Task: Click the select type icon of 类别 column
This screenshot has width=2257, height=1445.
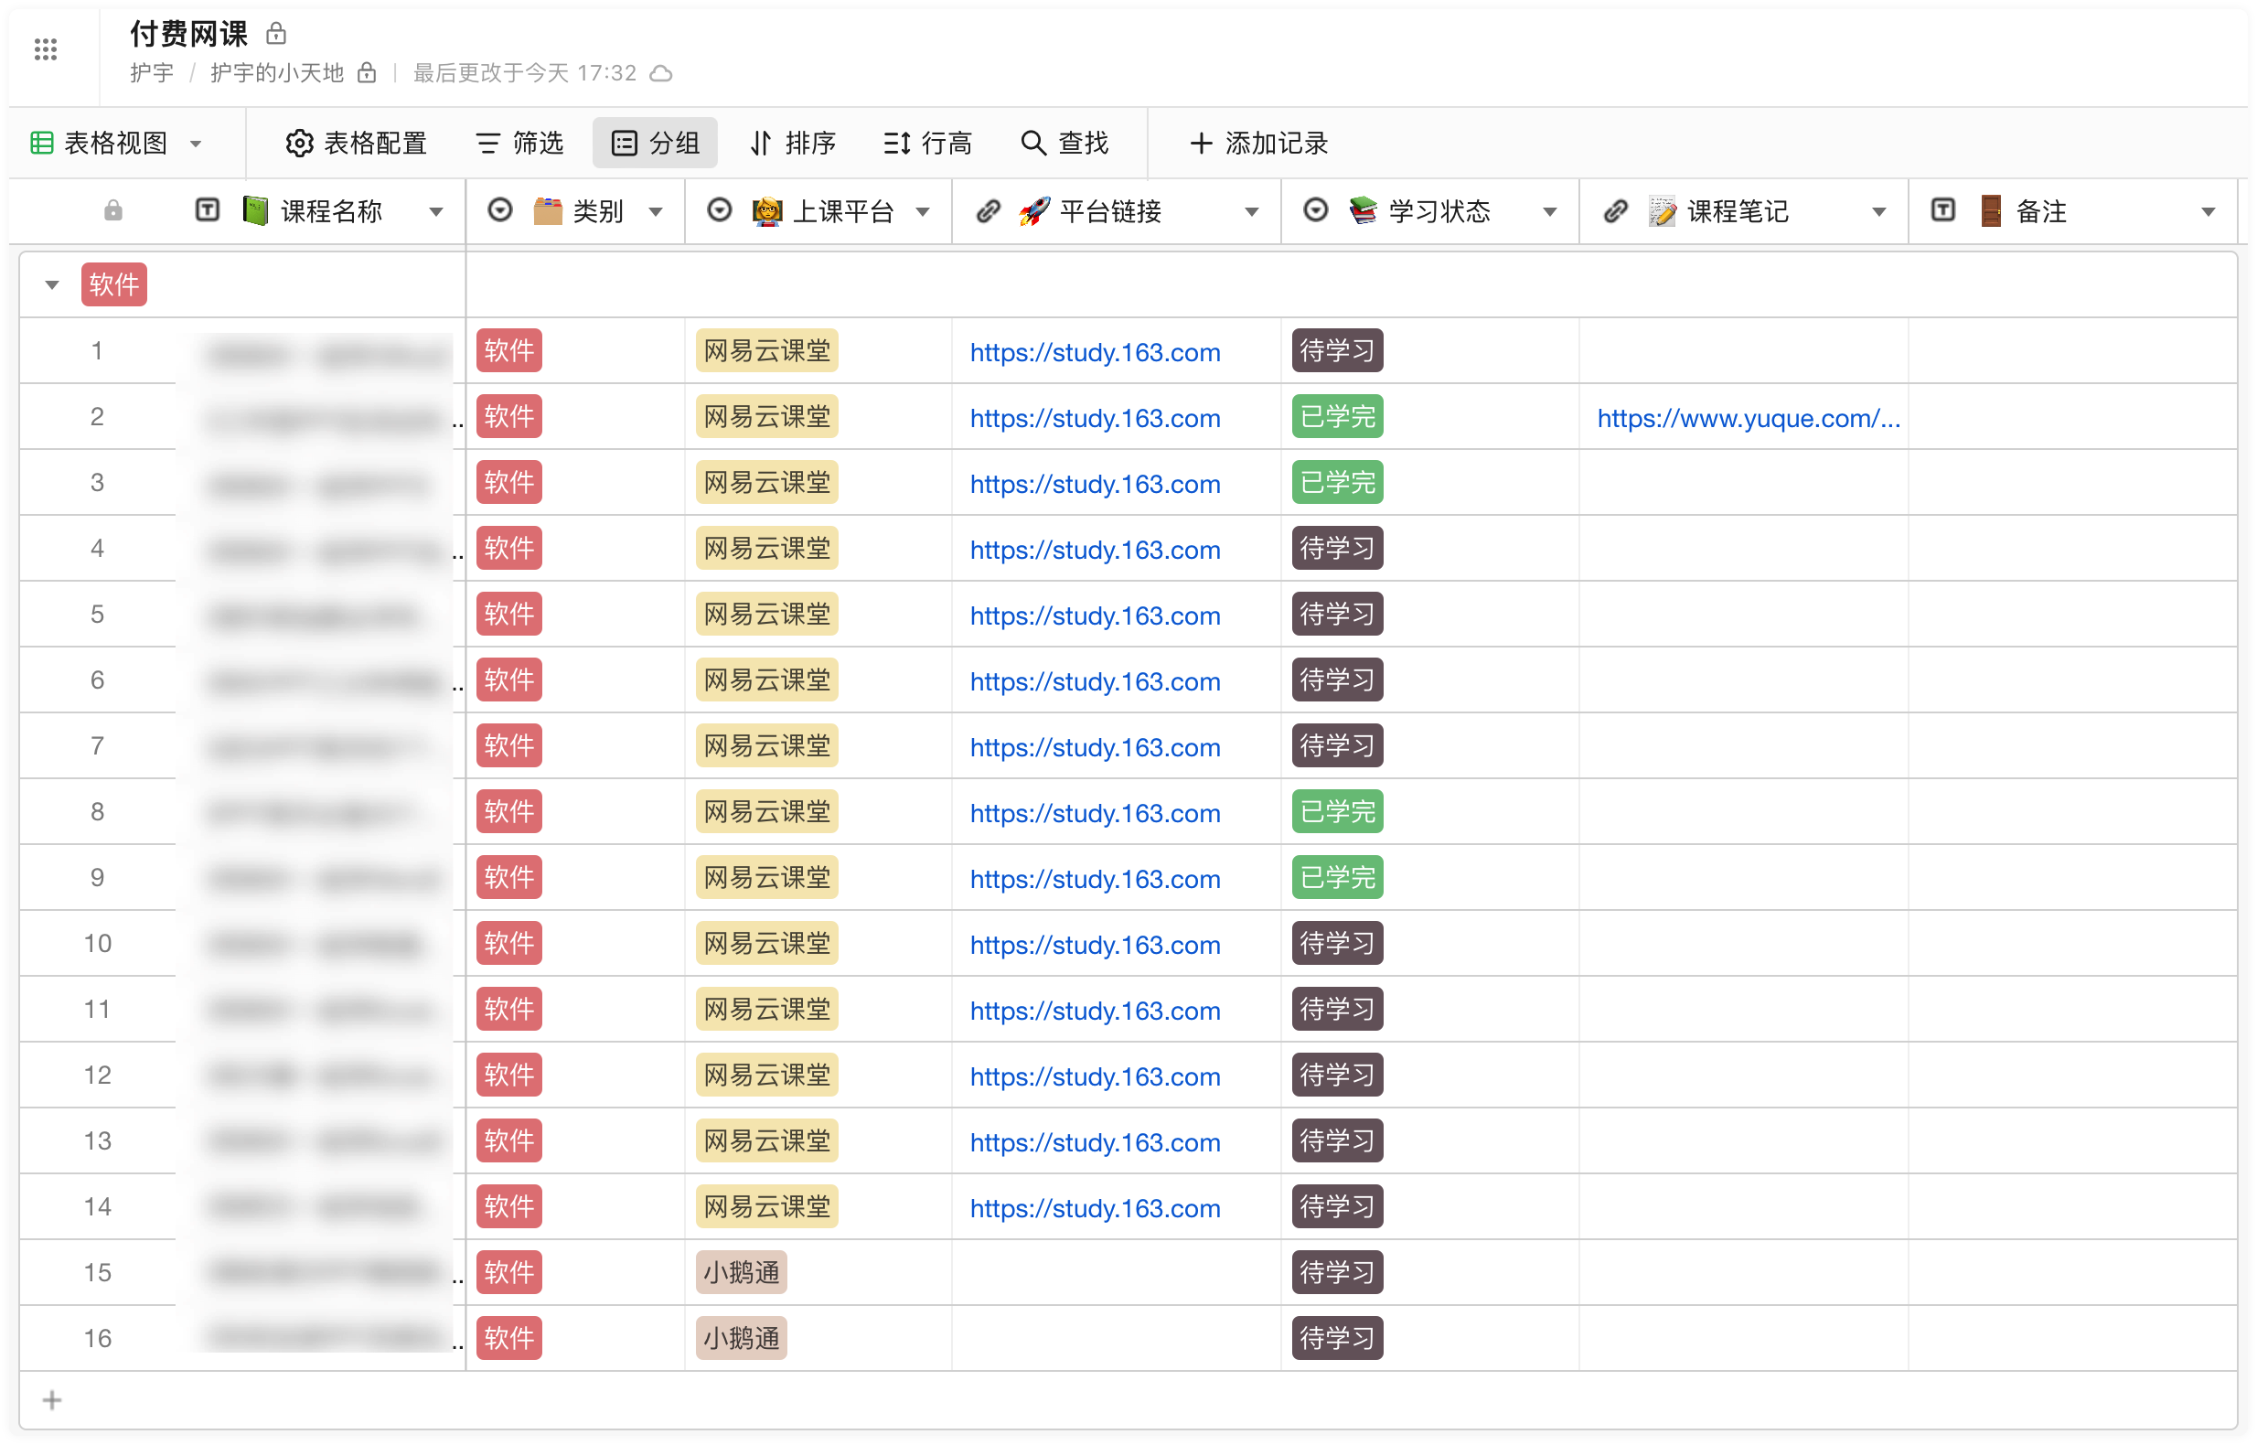Action: click(500, 210)
